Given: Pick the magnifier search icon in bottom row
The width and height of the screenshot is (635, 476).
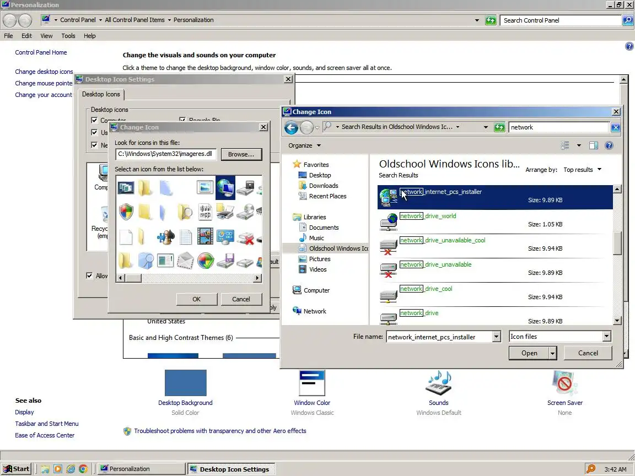Looking at the screenshot, I should pyautogui.click(x=146, y=261).
